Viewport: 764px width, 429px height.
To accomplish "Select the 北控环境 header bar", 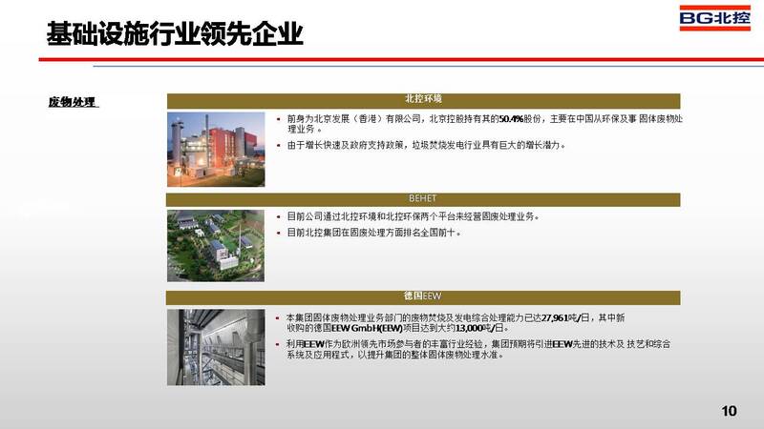I will [x=423, y=99].
